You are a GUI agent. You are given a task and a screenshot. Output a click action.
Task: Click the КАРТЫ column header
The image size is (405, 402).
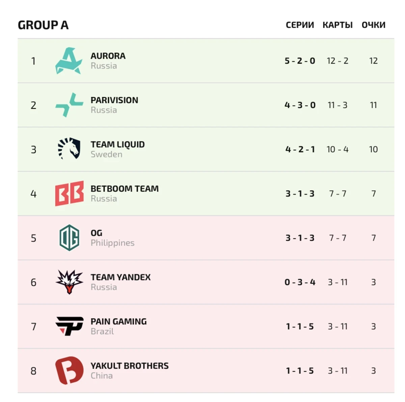337,25
